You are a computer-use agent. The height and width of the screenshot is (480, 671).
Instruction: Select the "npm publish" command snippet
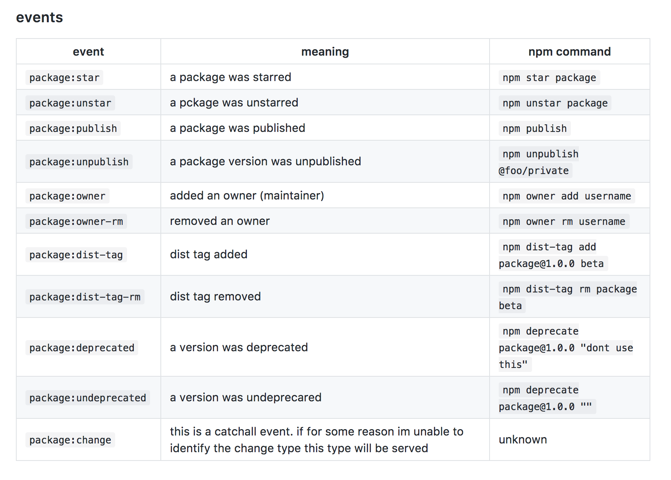pyautogui.click(x=534, y=128)
